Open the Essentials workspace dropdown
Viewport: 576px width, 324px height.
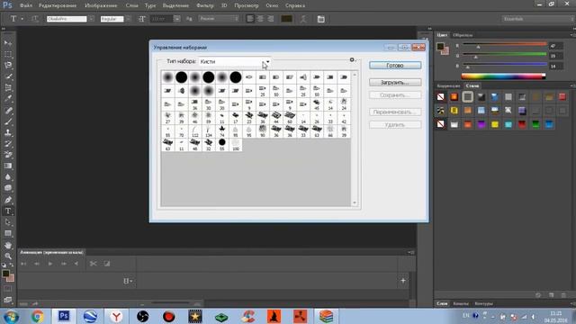[538, 19]
